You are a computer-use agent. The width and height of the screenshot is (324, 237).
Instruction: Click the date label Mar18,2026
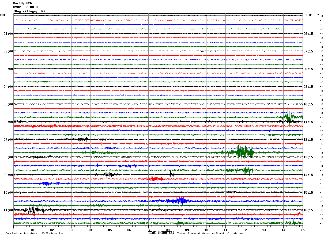pos(22,3)
